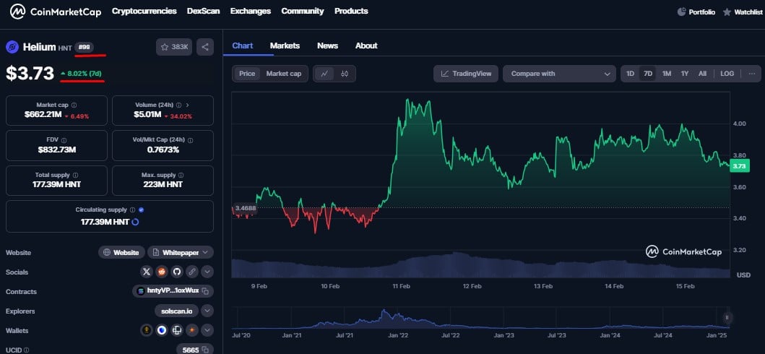The image size is (765, 354).
Task: Switch to the About tab
Action: click(366, 46)
